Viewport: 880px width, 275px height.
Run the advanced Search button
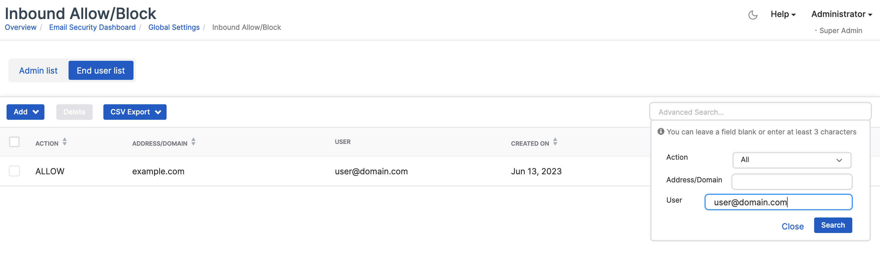(833, 226)
